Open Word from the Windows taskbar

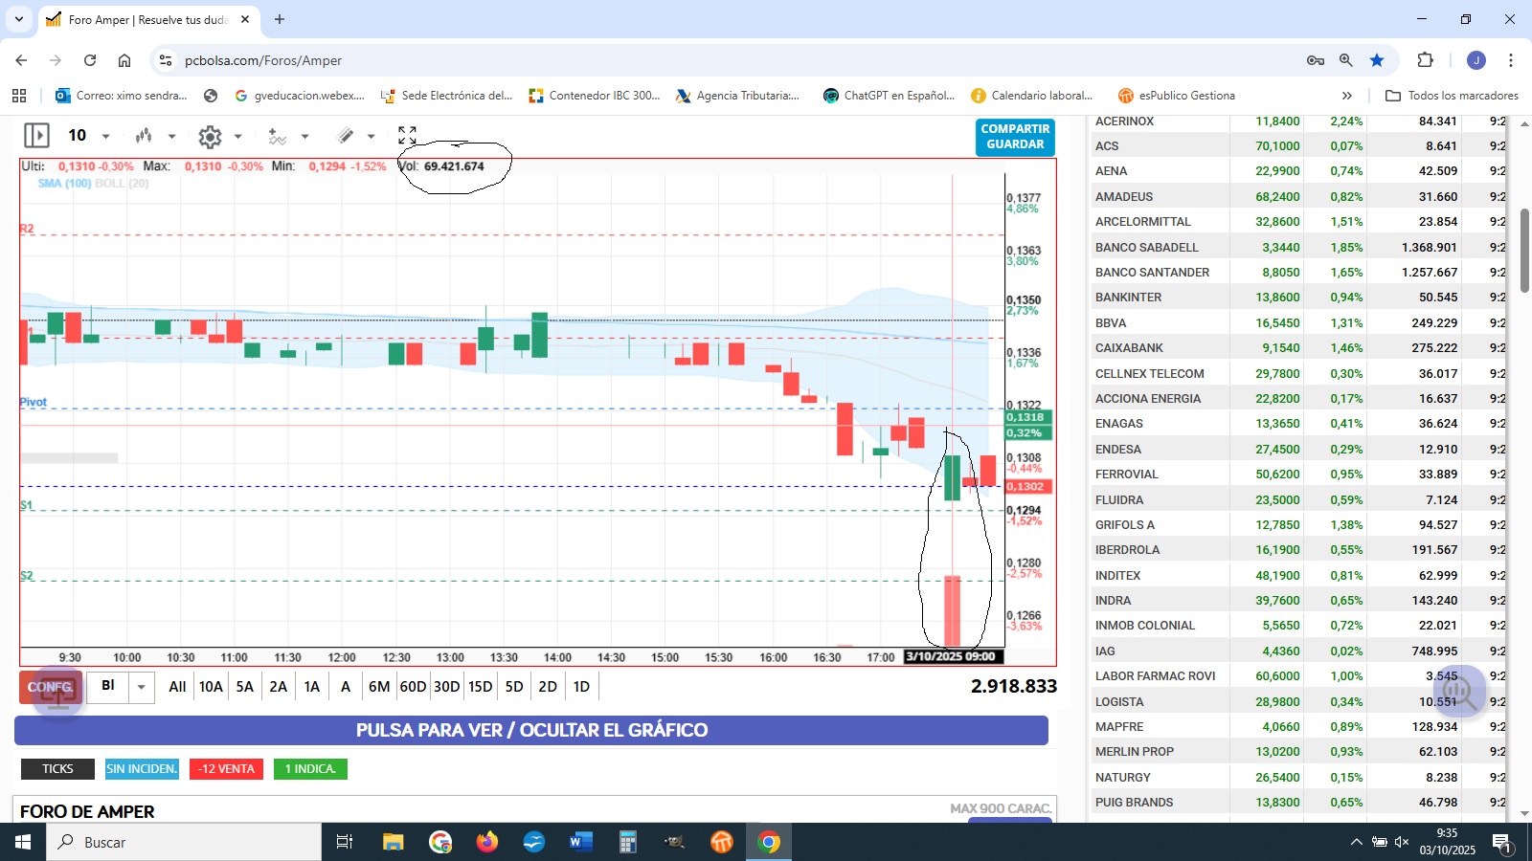point(580,842)
